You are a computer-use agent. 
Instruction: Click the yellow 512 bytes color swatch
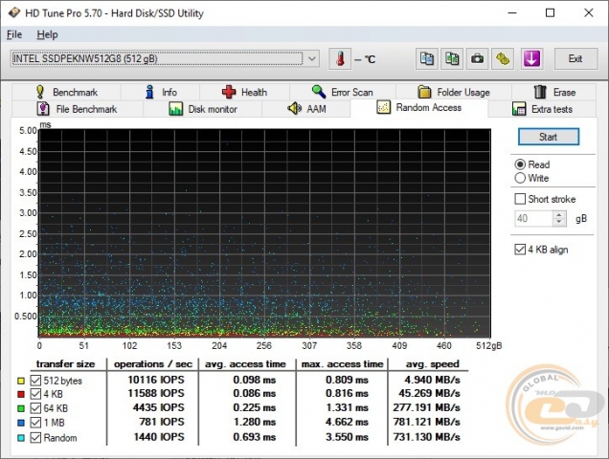coord(21,381)
